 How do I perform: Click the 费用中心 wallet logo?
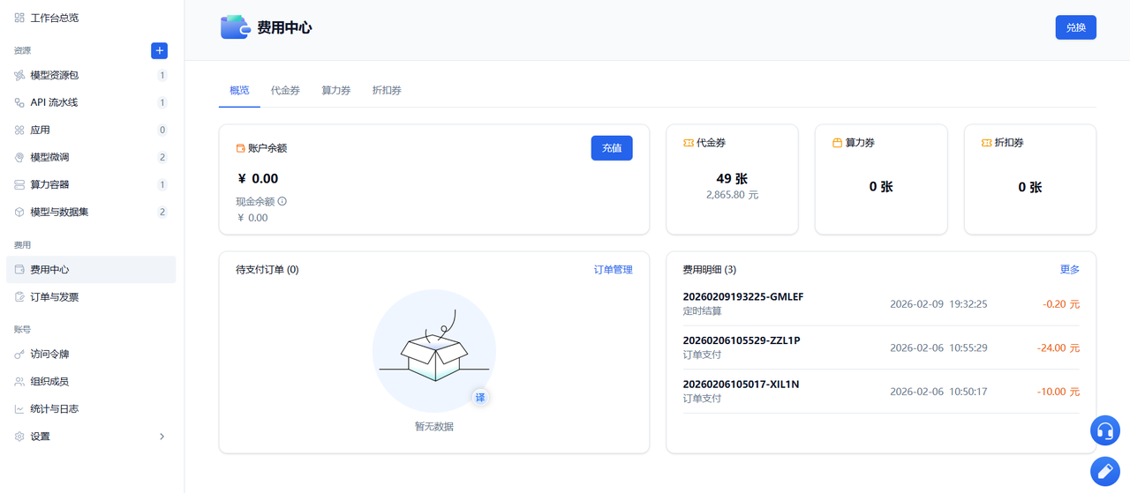coord(235,27)
